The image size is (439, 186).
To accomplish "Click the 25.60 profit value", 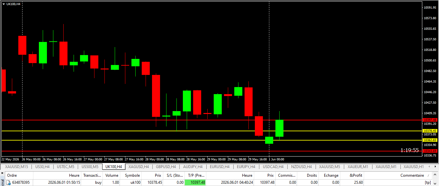I will 358,182.
